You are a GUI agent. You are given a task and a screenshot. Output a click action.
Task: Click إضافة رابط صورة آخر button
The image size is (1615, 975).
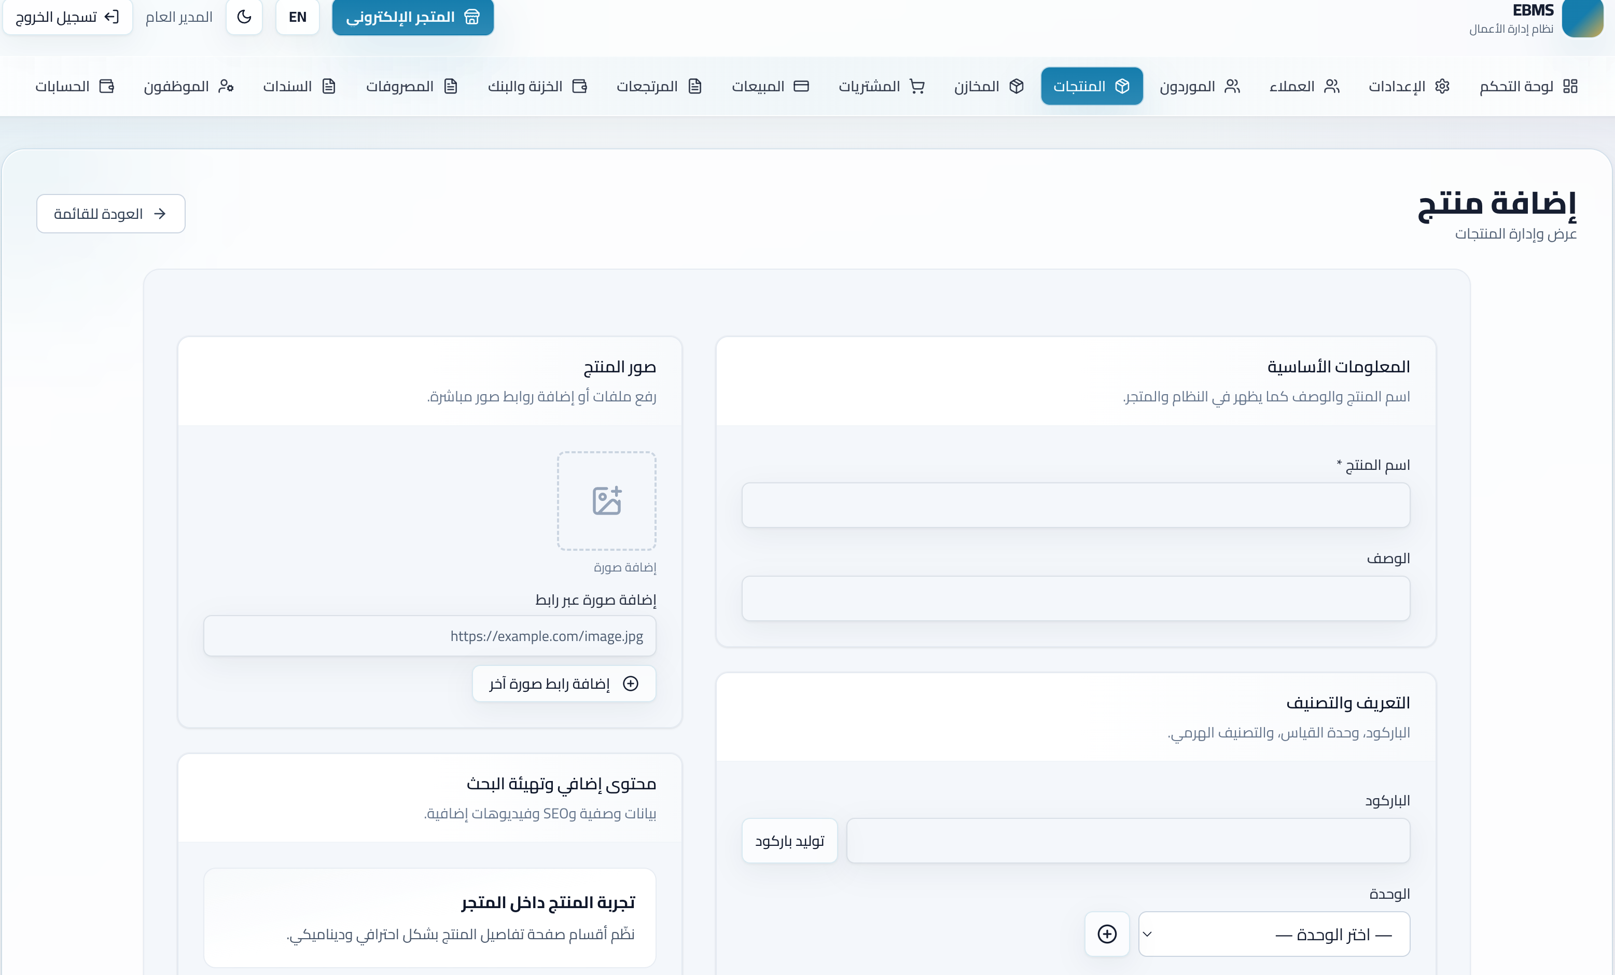tap(564, 684)
